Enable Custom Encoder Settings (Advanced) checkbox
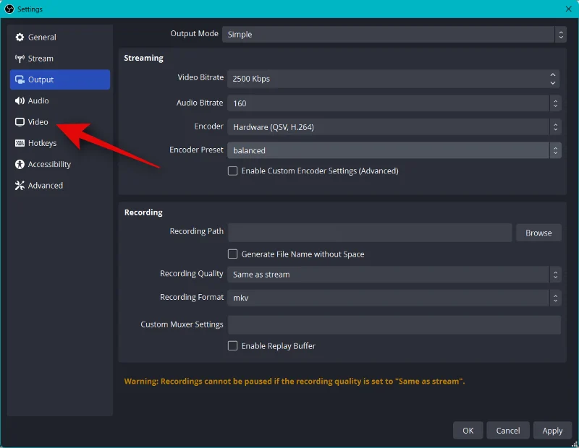This screenshot has height=448, width=579. [x=232, y=171]
